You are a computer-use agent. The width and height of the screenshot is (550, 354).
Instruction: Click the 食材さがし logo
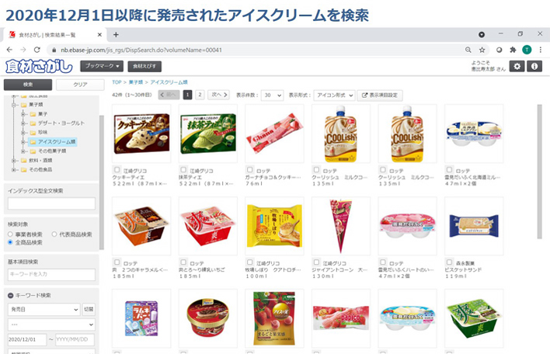tap(39, 66)
